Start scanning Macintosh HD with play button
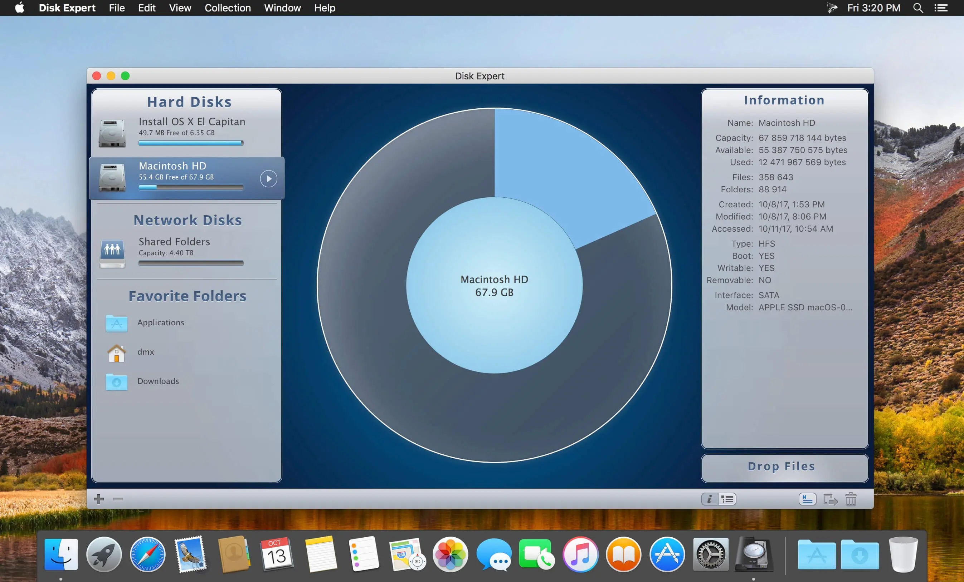This screenshot has width=964, height=582. pos(268,179)
